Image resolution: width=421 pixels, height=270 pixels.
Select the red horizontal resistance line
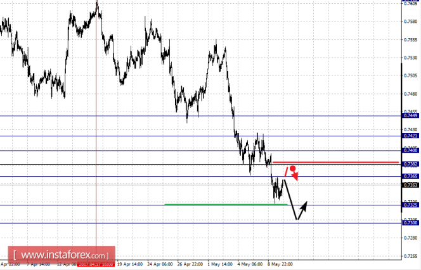click(x=335, y=162)
